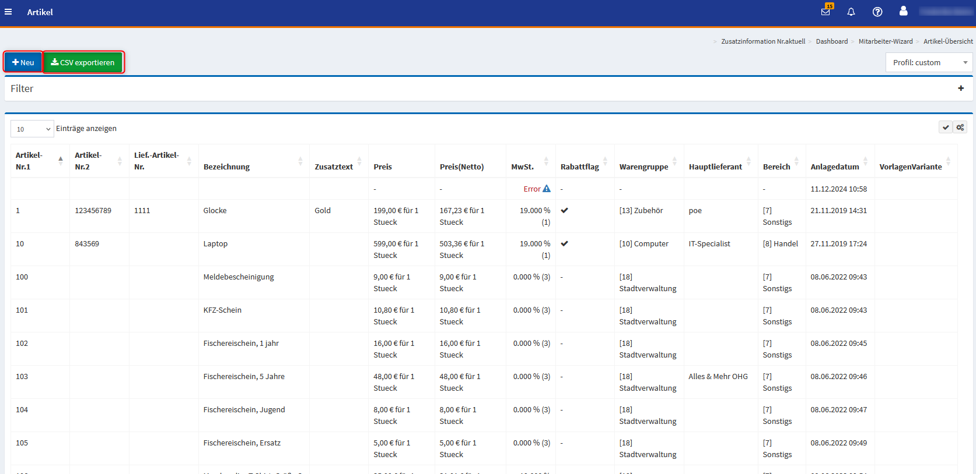
Task: Open the mail inbox icon
Action: point(825,12)
